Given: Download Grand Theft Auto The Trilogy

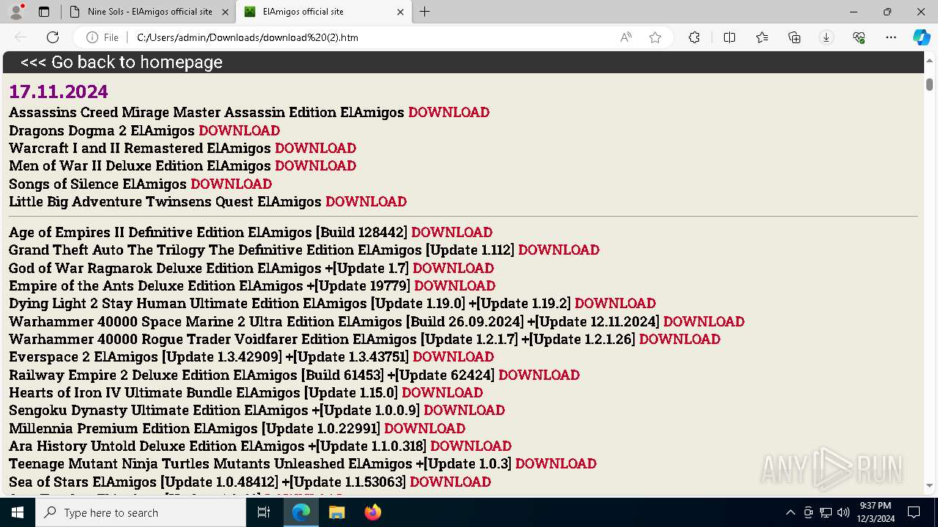Looking at the screenshot, I should [x=558, y=250].
